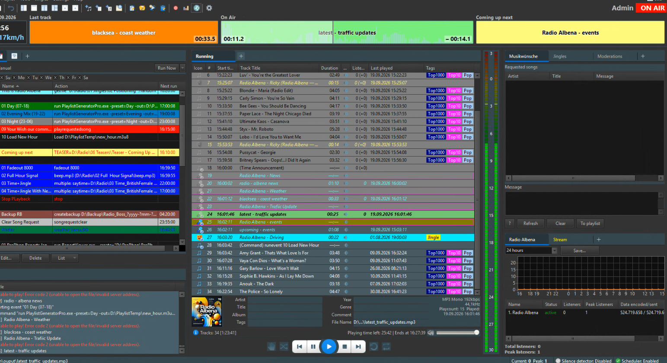The image size is (667, 363).
Task: Toggle shuffle mode
Action: pos(284,347)
